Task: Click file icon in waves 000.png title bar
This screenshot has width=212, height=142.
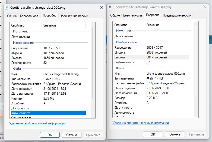Action: [x=110, y=7]
